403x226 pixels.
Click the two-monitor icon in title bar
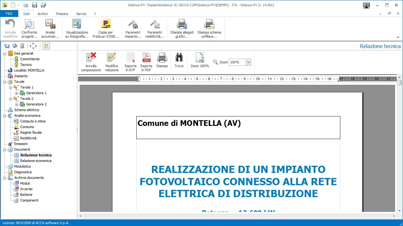[x=366, y=5]
